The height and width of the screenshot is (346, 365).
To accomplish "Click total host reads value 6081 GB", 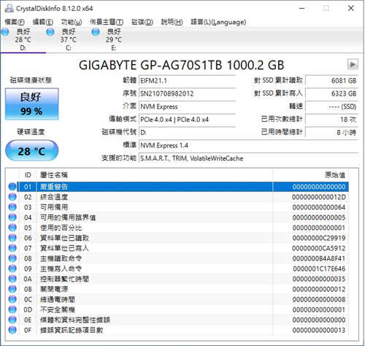I will click(332, 80).
